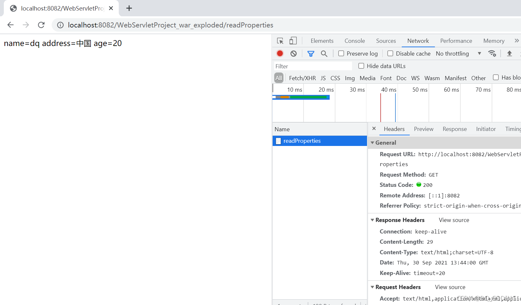This screenshot has width=521, height=305.
Task: Open the Preview sub-tab
Action: (423, 129)
